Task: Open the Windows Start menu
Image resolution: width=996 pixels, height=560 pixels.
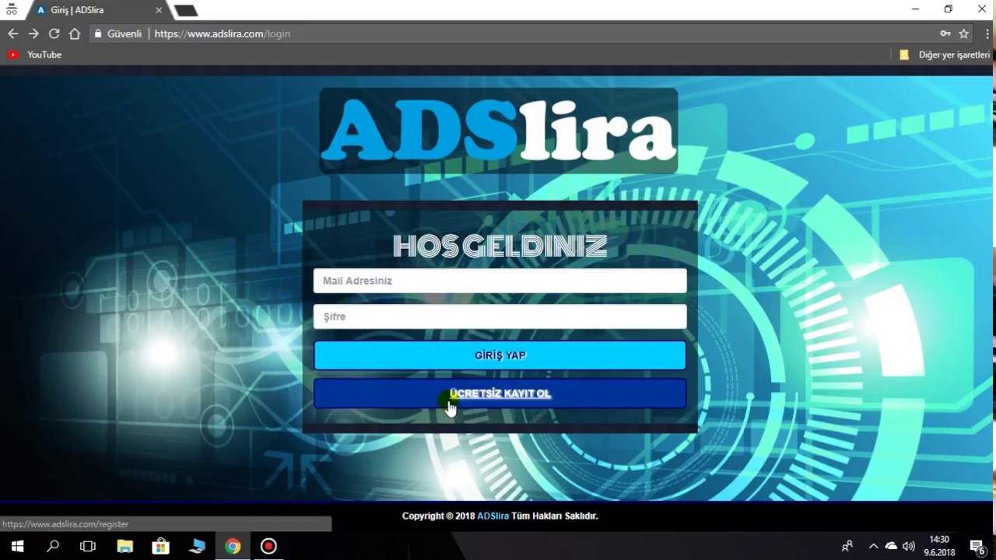Action: click(x=17, y=546)
